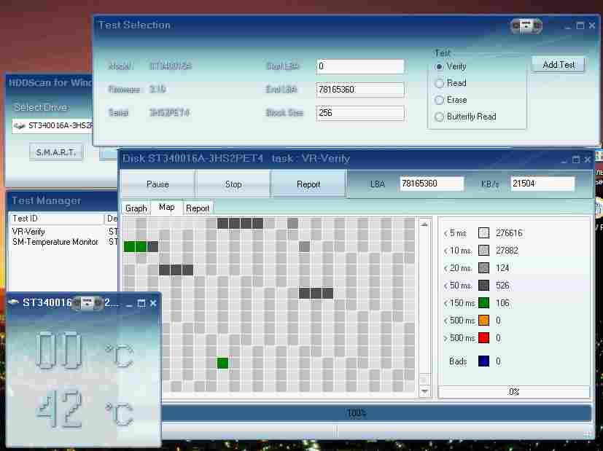
Task: Select the Read test option
Action: [x=439, y=83]
